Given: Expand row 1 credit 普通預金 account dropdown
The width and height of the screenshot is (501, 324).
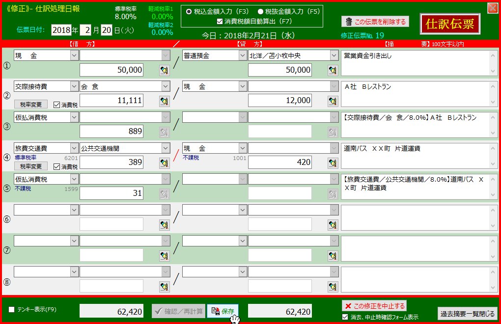Looking at the screenshot, I should tap(243, 56).
